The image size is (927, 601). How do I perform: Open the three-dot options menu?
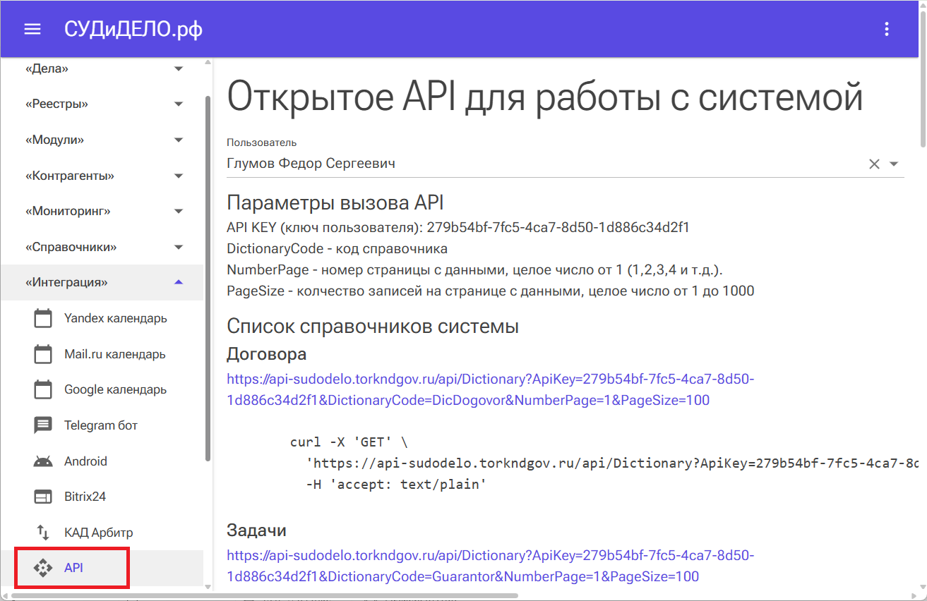(887, 29)
